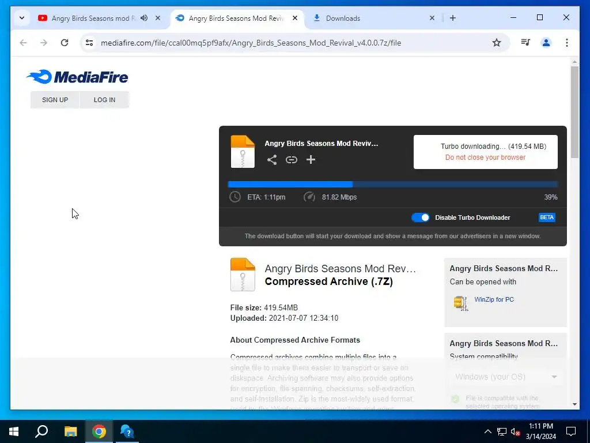Close the MediaFire tab

pyautogui.click(x=295, y=18)
